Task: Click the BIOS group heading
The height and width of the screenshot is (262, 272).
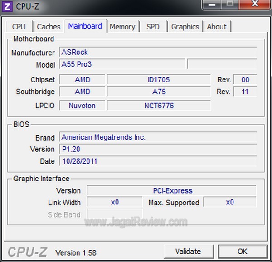Action: pyautogui.click(x=21, y=124)
